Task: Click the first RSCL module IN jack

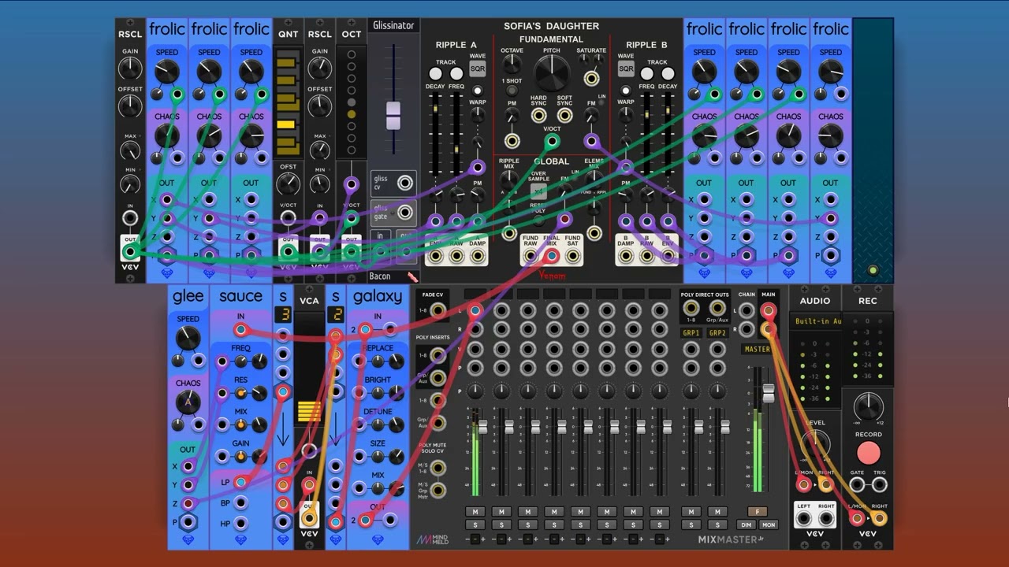Action: (x=130, y=218)
